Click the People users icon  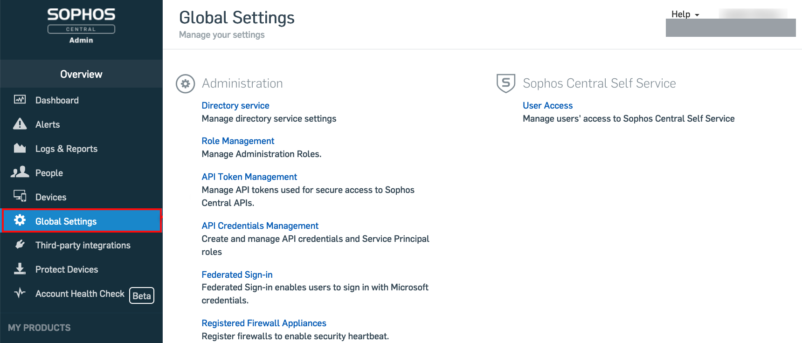(x=20, y=172)
